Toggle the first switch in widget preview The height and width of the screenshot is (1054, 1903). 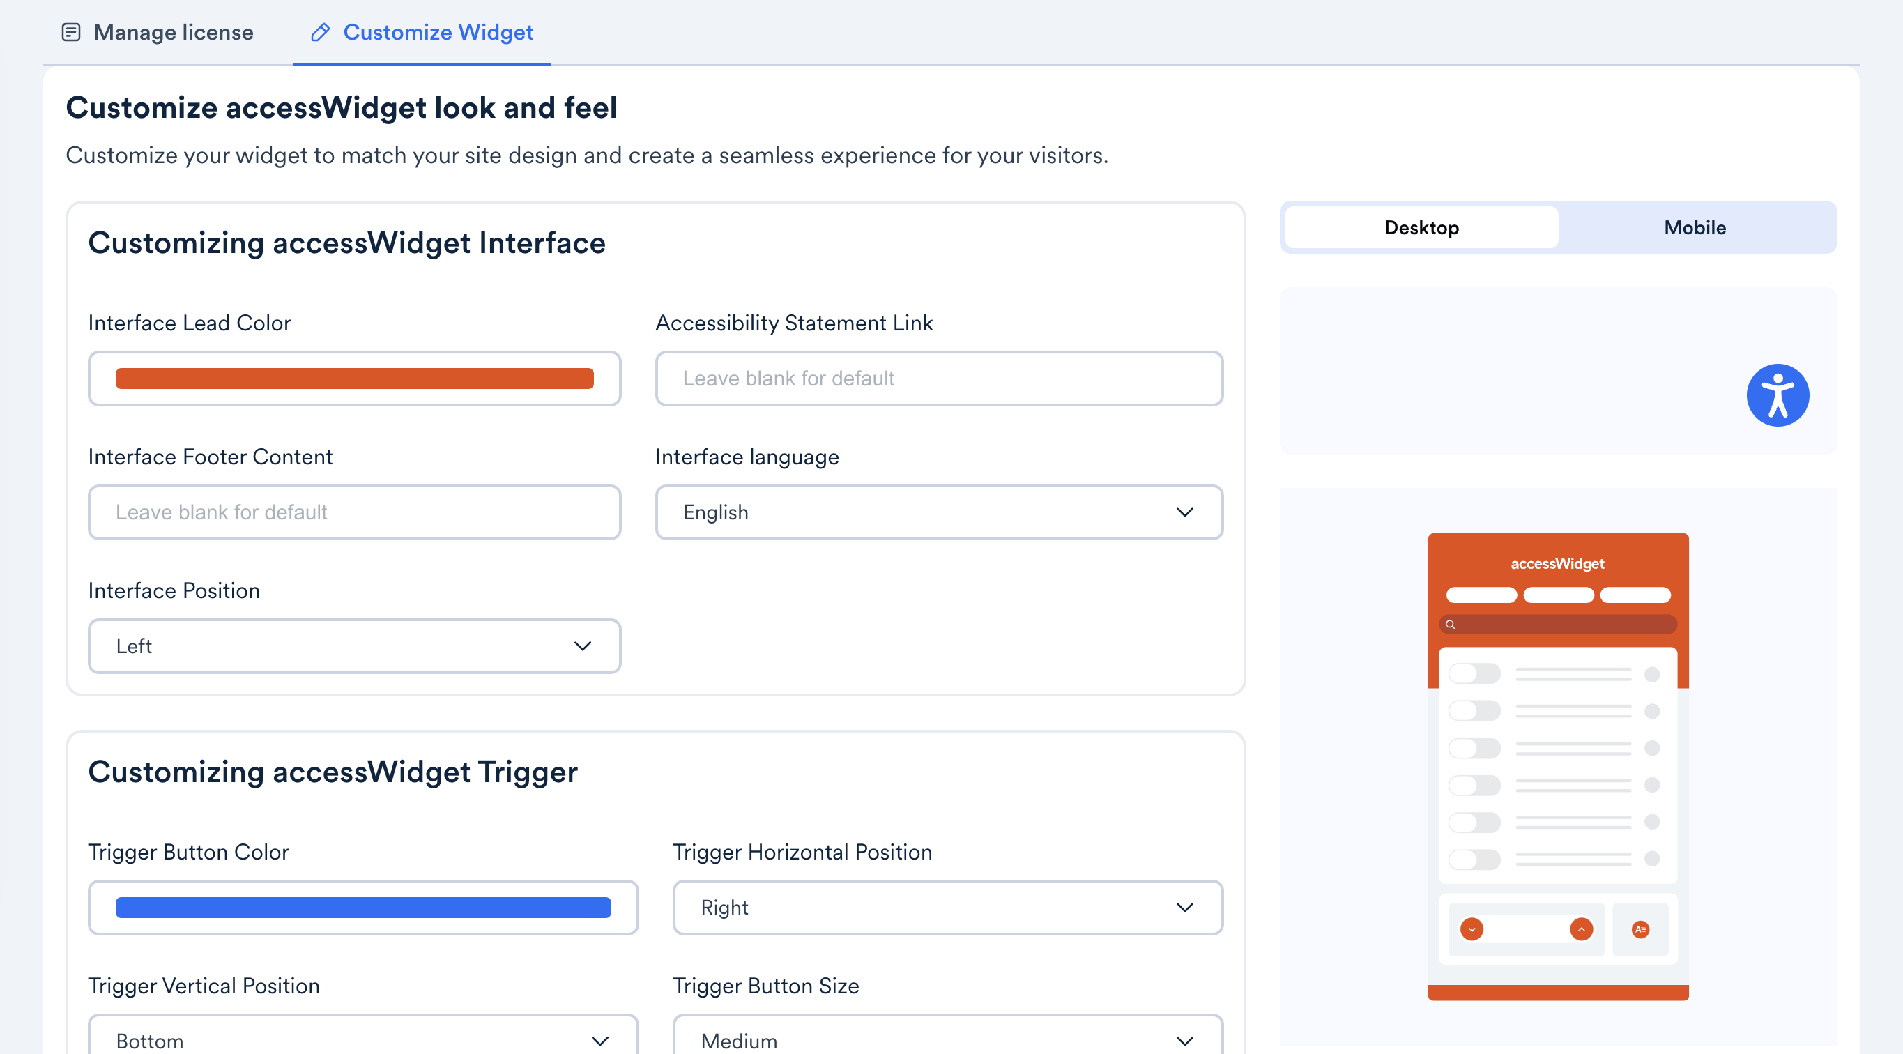pyautogui.click(x=1474, y=673)
